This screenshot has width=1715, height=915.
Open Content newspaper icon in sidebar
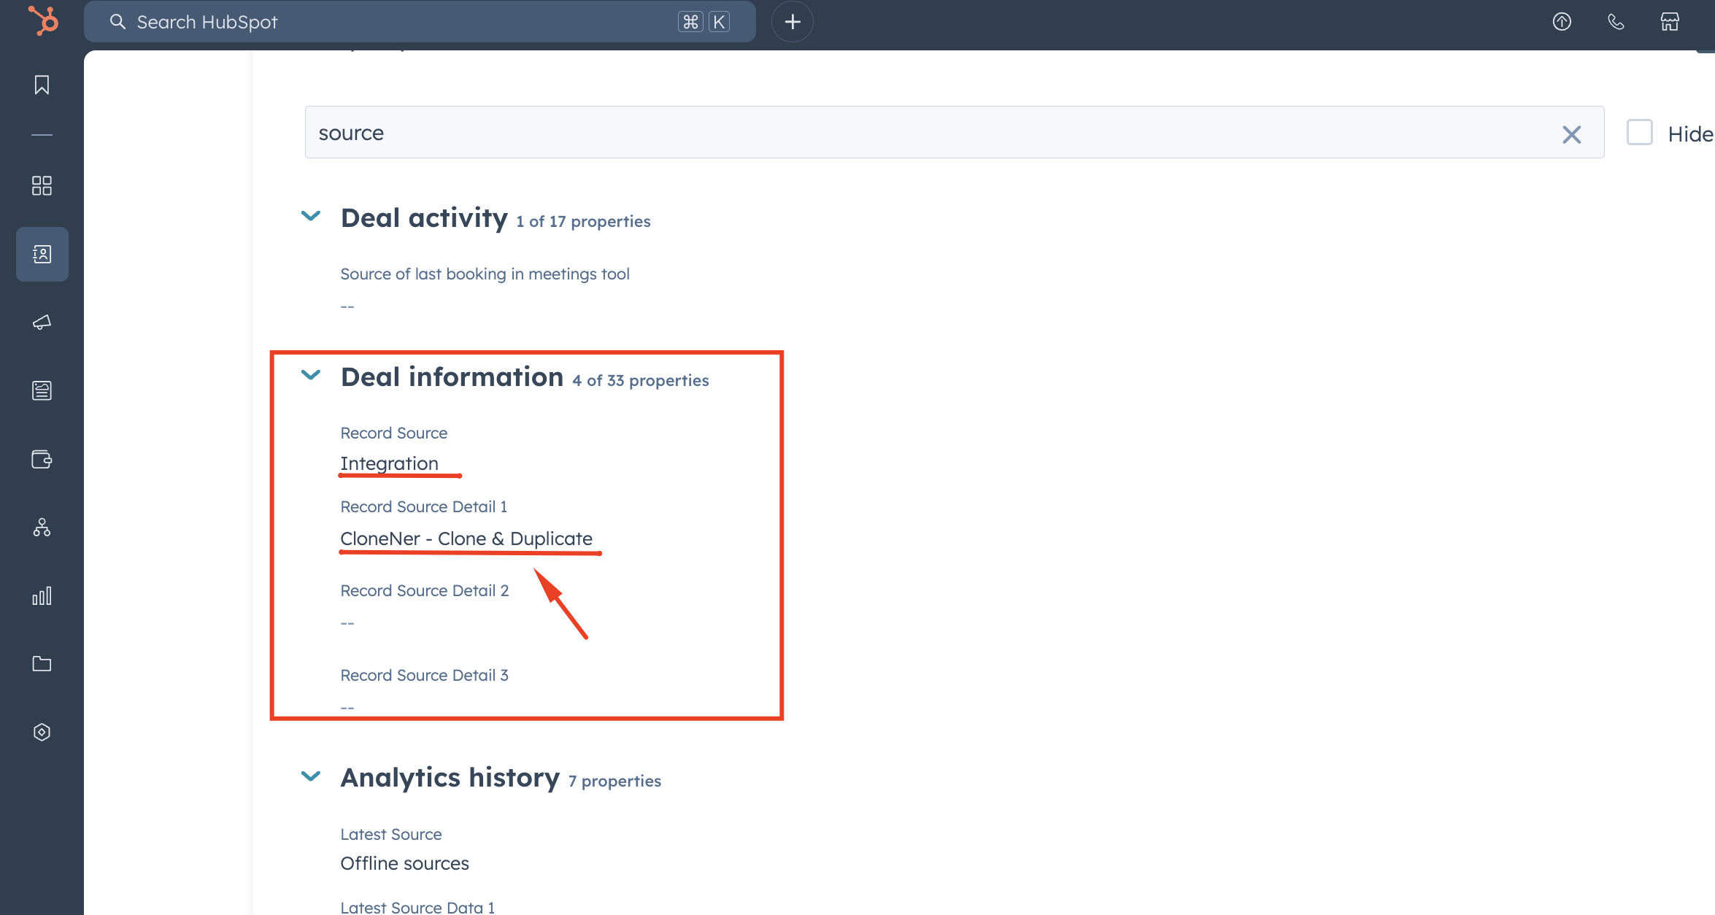(42, 390)
